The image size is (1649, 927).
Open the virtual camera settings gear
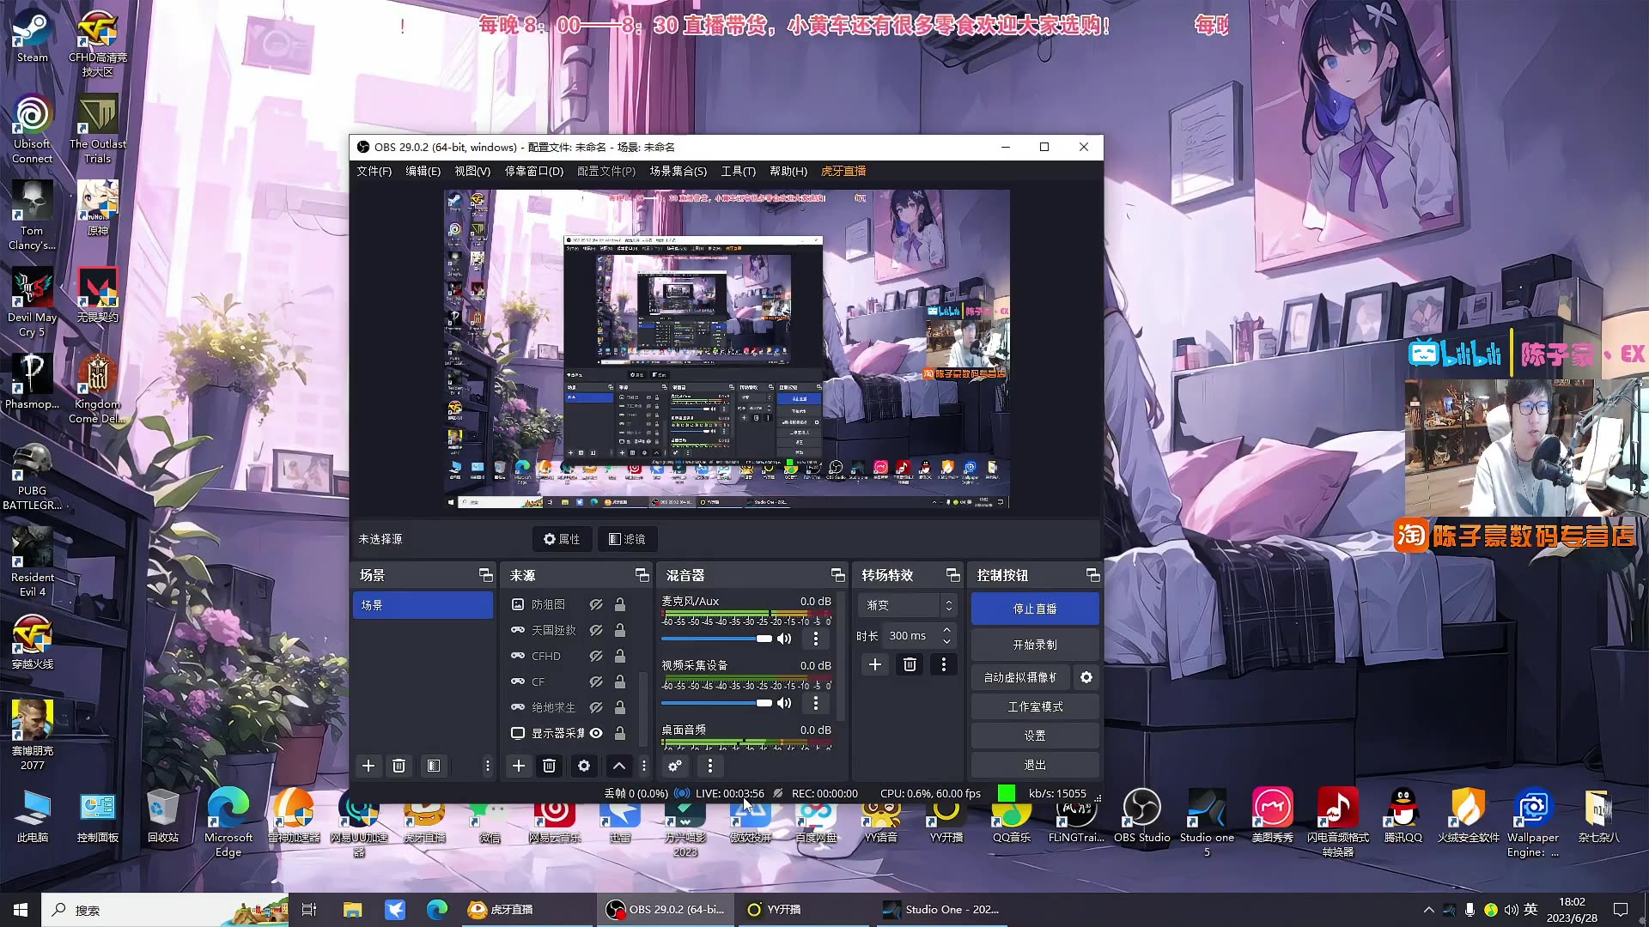tap(1086, 677)
